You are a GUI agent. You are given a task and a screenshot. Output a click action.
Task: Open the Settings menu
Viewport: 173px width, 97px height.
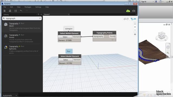coord(38,7)
